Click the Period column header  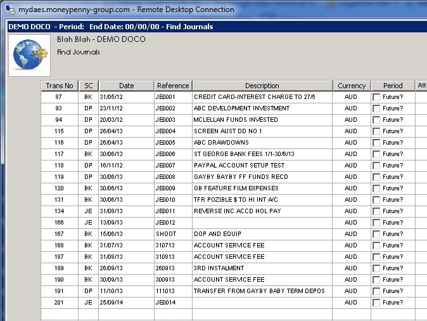pos(393,86)
